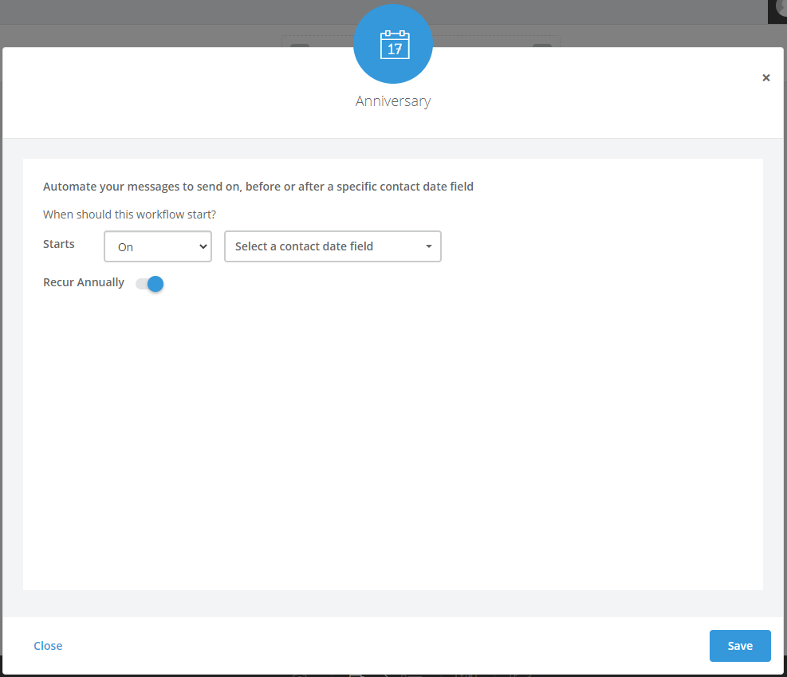Screen dimensions: 787x677
Task: Open the 'Select a contact date field' dropdown
Action: (x=333, y=246)
